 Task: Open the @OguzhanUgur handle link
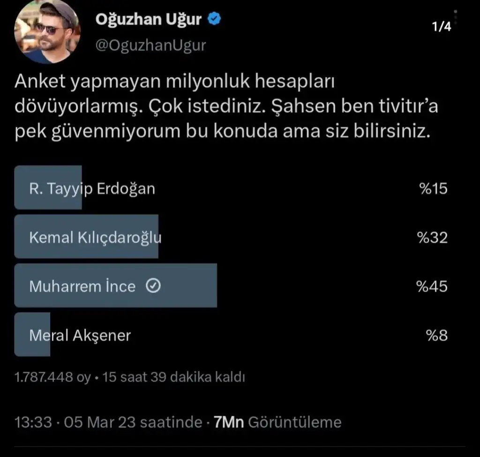(x=150, y=45)
